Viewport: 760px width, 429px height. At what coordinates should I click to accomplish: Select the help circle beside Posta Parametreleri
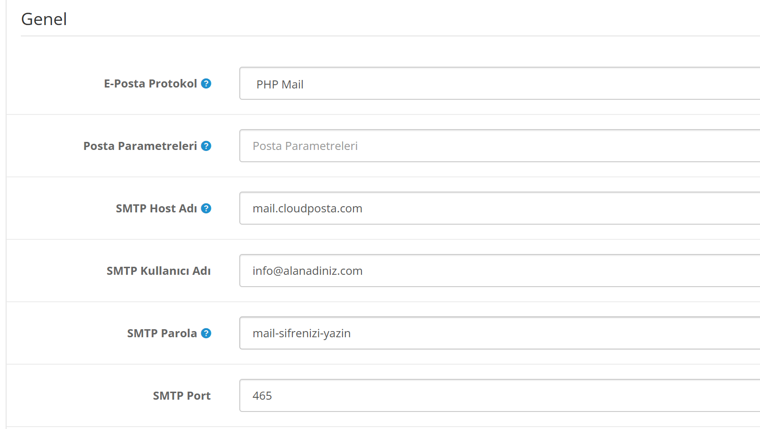[x=206, y=146]
